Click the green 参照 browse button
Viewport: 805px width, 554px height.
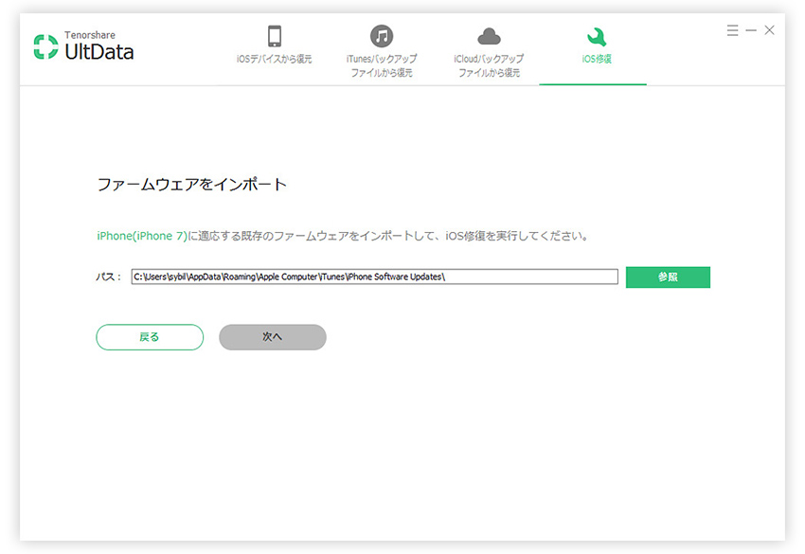click(668, 277)
